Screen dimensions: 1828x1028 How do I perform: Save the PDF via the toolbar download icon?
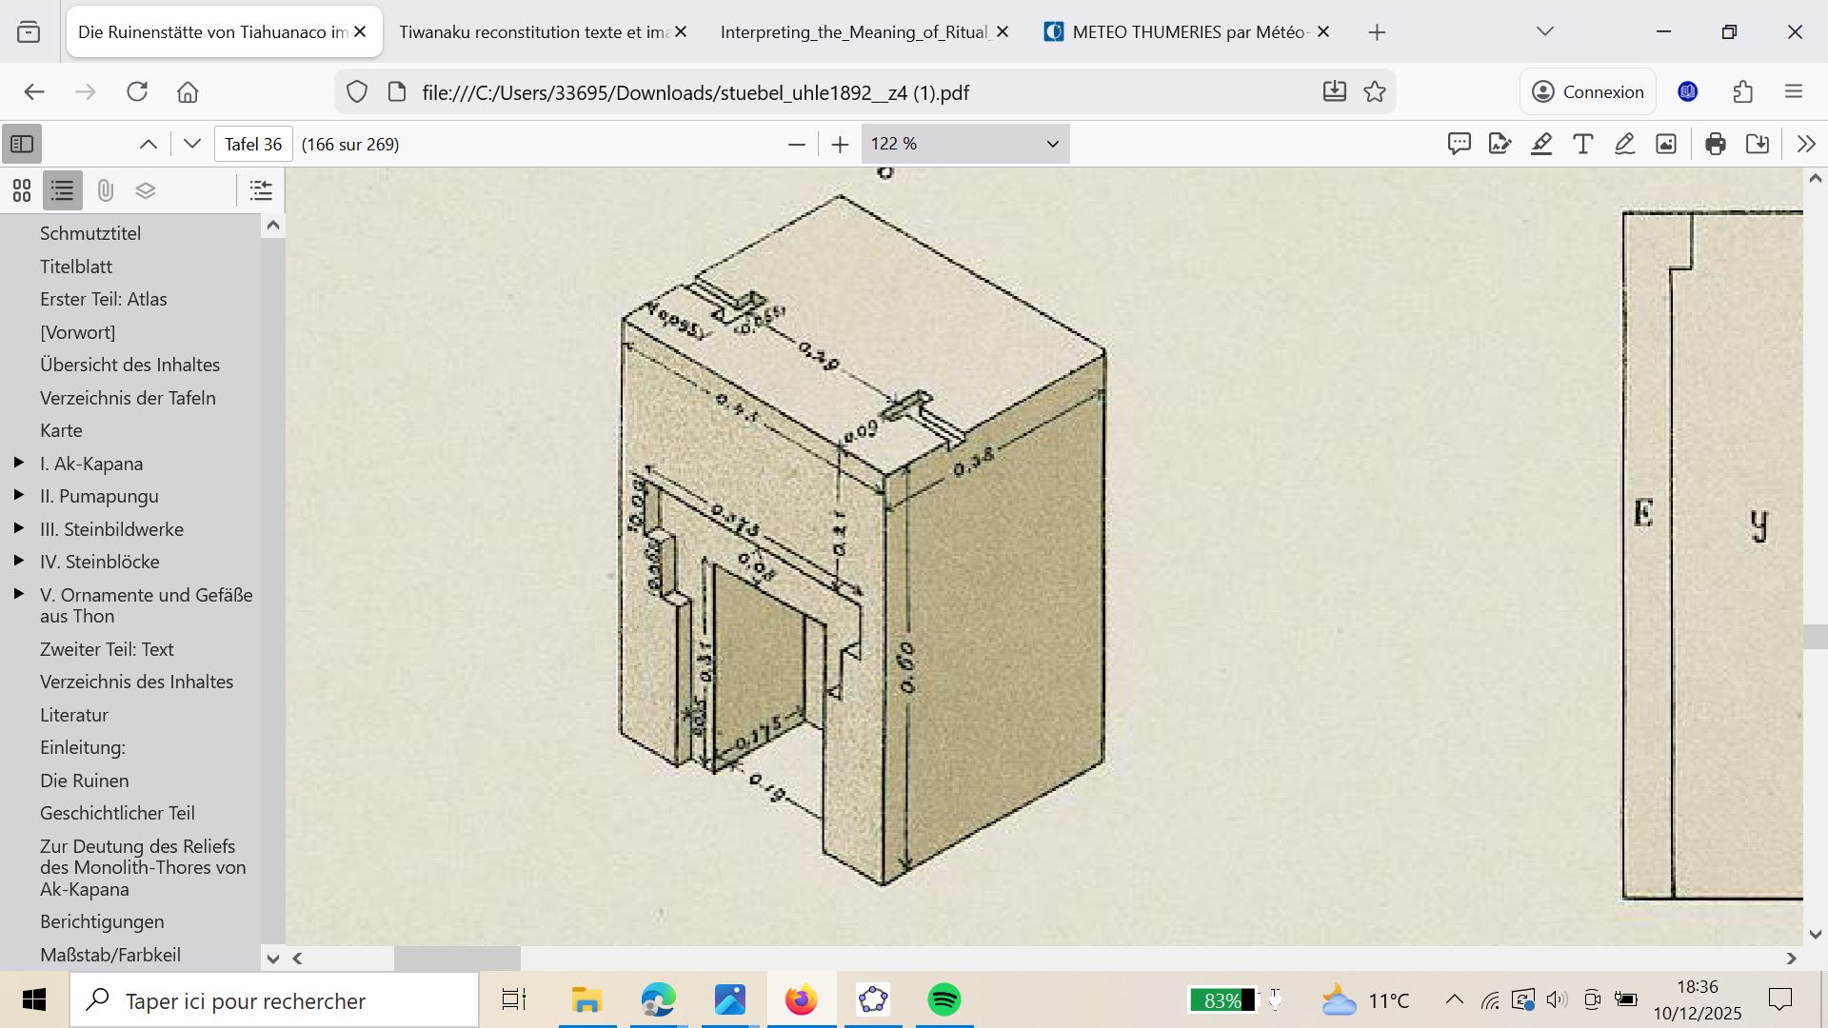coord(1758,144)
